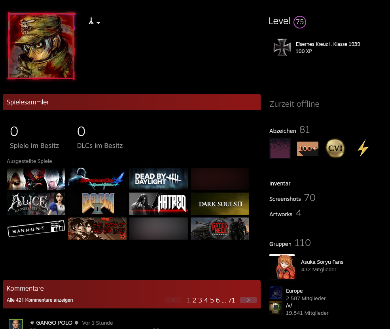The height and width of the screenshot is (329, 390).
Task: Expand the profile name dropdown arrow
Action: point(98,23)
